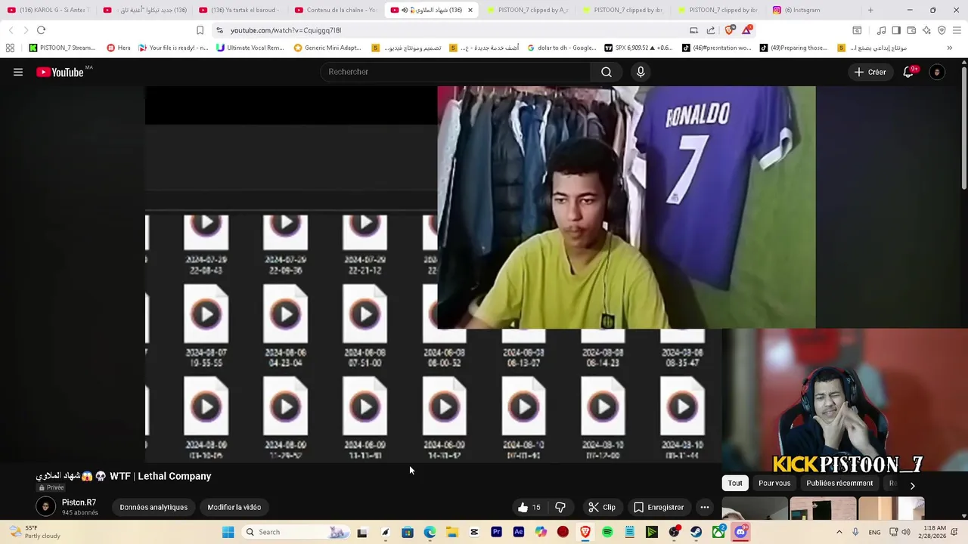Click the video player area
This screenshot has height=544, width=968.
point(433,274)
